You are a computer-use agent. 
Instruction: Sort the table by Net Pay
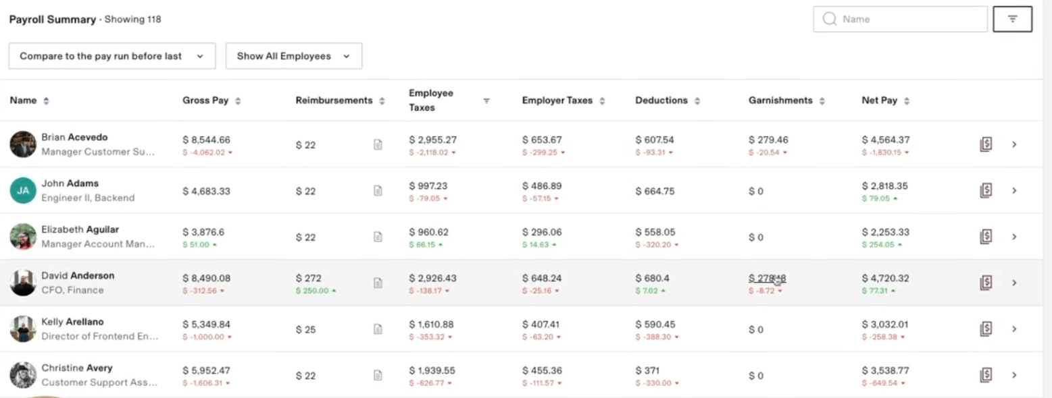coord(907,101)
